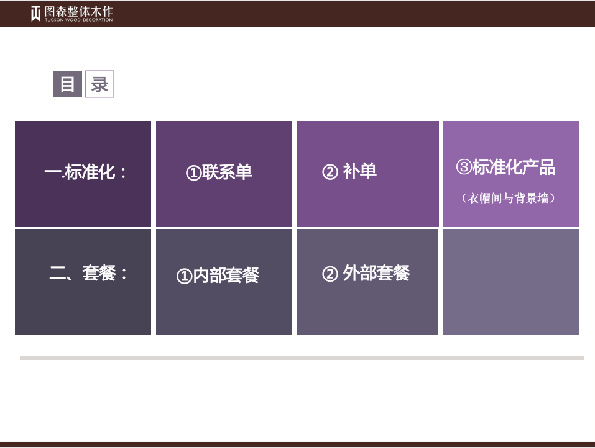This screenshot has height=448, width=595.
Task: Click the circled ② before 外部套餐
Action: pos(330,274)
